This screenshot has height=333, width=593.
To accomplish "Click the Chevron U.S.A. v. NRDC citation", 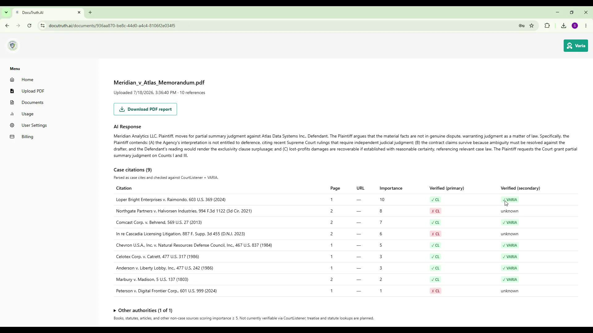I will pos(194,245).
